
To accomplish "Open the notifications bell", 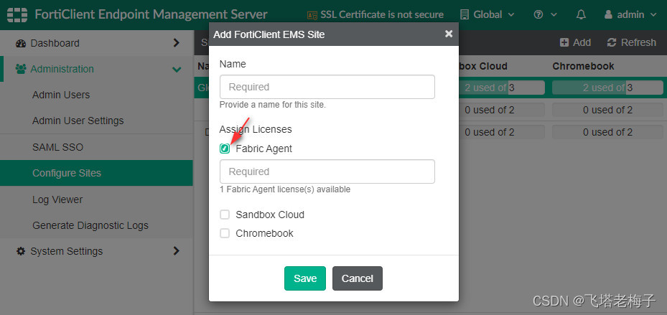I will point(581,14).
